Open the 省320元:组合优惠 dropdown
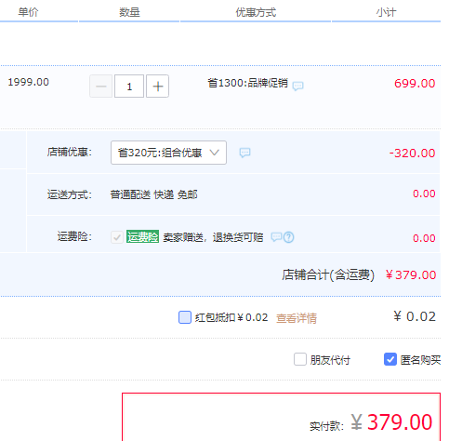This screenshot has width=449, height=441. 168,153
